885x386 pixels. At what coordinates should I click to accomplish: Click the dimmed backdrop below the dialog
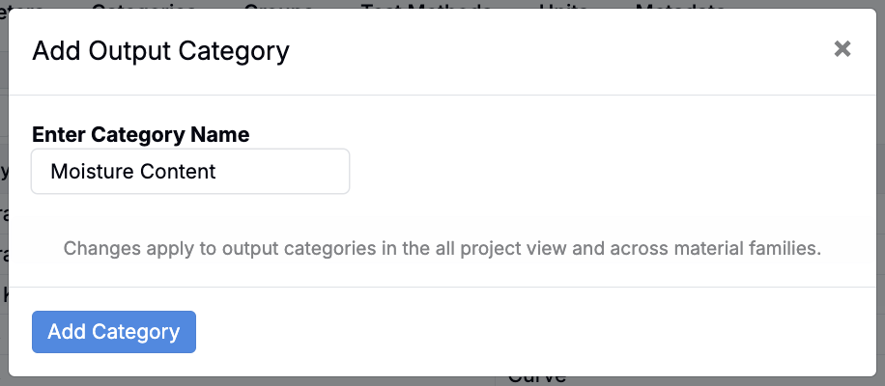click(x=676, y=381)
